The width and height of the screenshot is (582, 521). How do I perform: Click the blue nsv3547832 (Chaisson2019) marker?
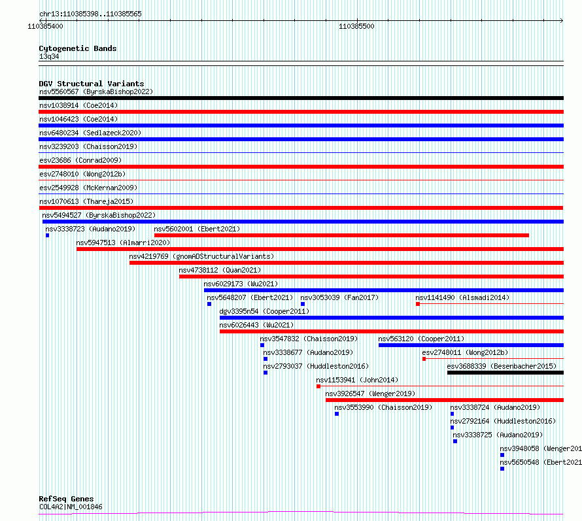pyautogui.click(x=262, y=345)
